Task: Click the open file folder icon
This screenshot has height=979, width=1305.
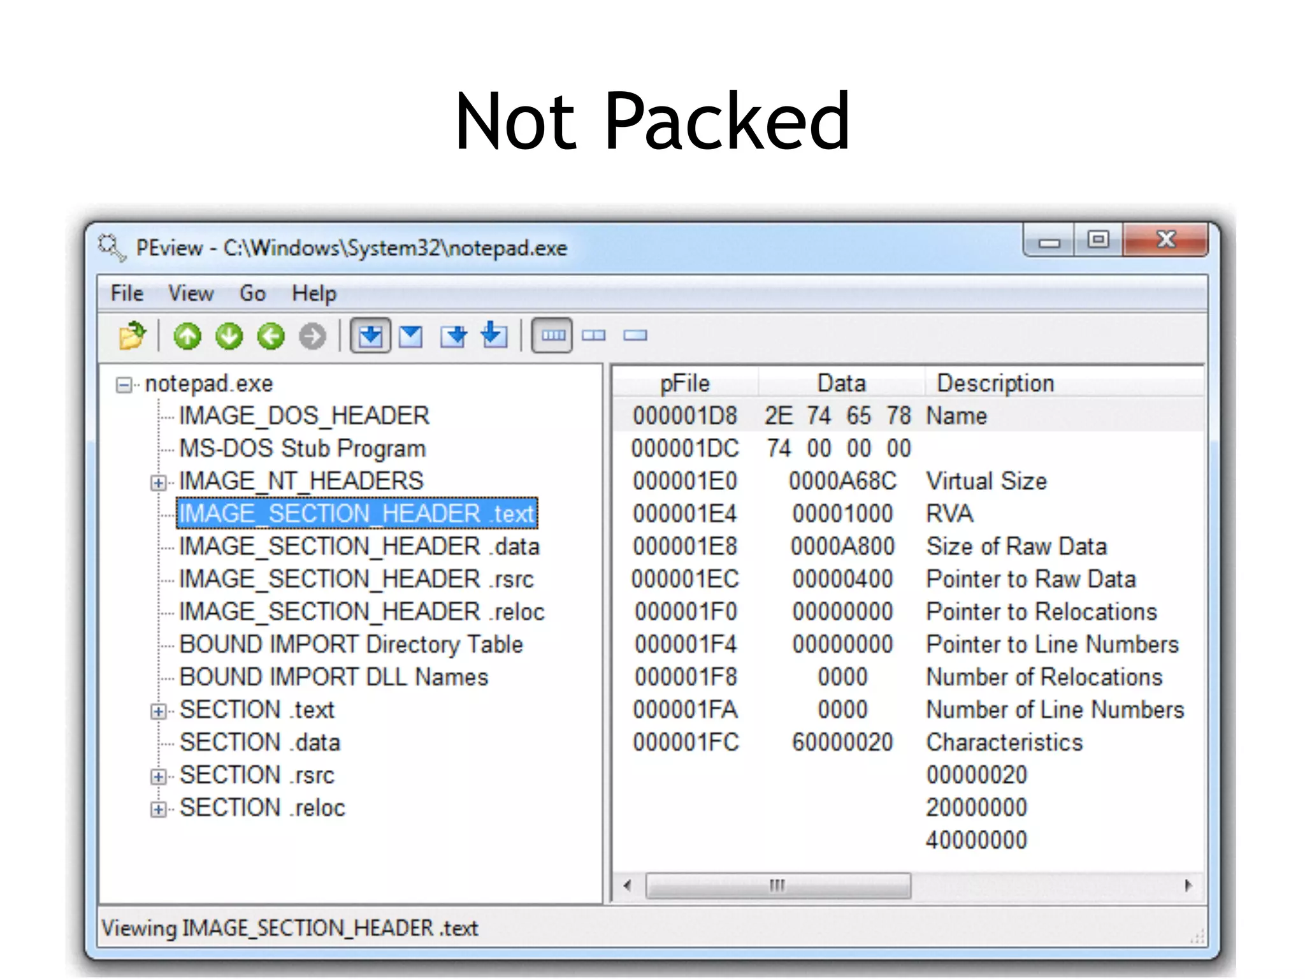Action: [132, 336]
